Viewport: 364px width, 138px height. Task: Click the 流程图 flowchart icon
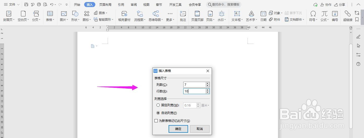pos(140,14)
